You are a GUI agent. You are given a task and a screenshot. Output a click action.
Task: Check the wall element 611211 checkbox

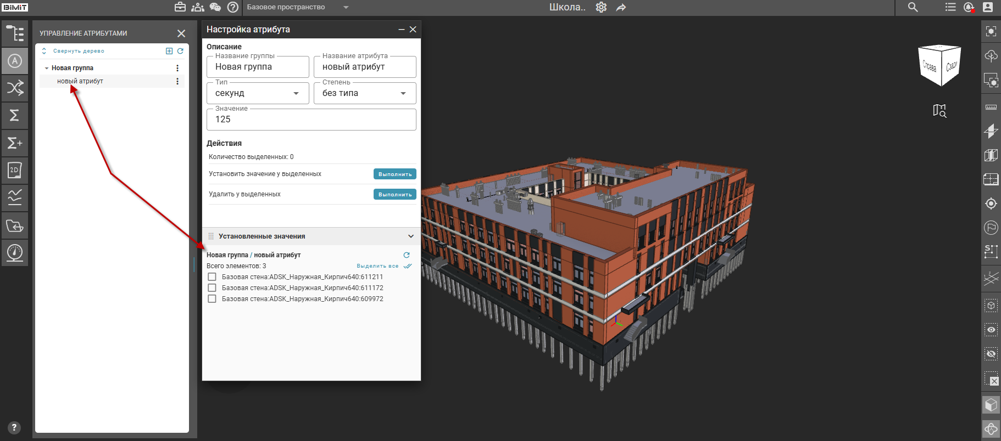pyautogui.click(x=212, y=277)
